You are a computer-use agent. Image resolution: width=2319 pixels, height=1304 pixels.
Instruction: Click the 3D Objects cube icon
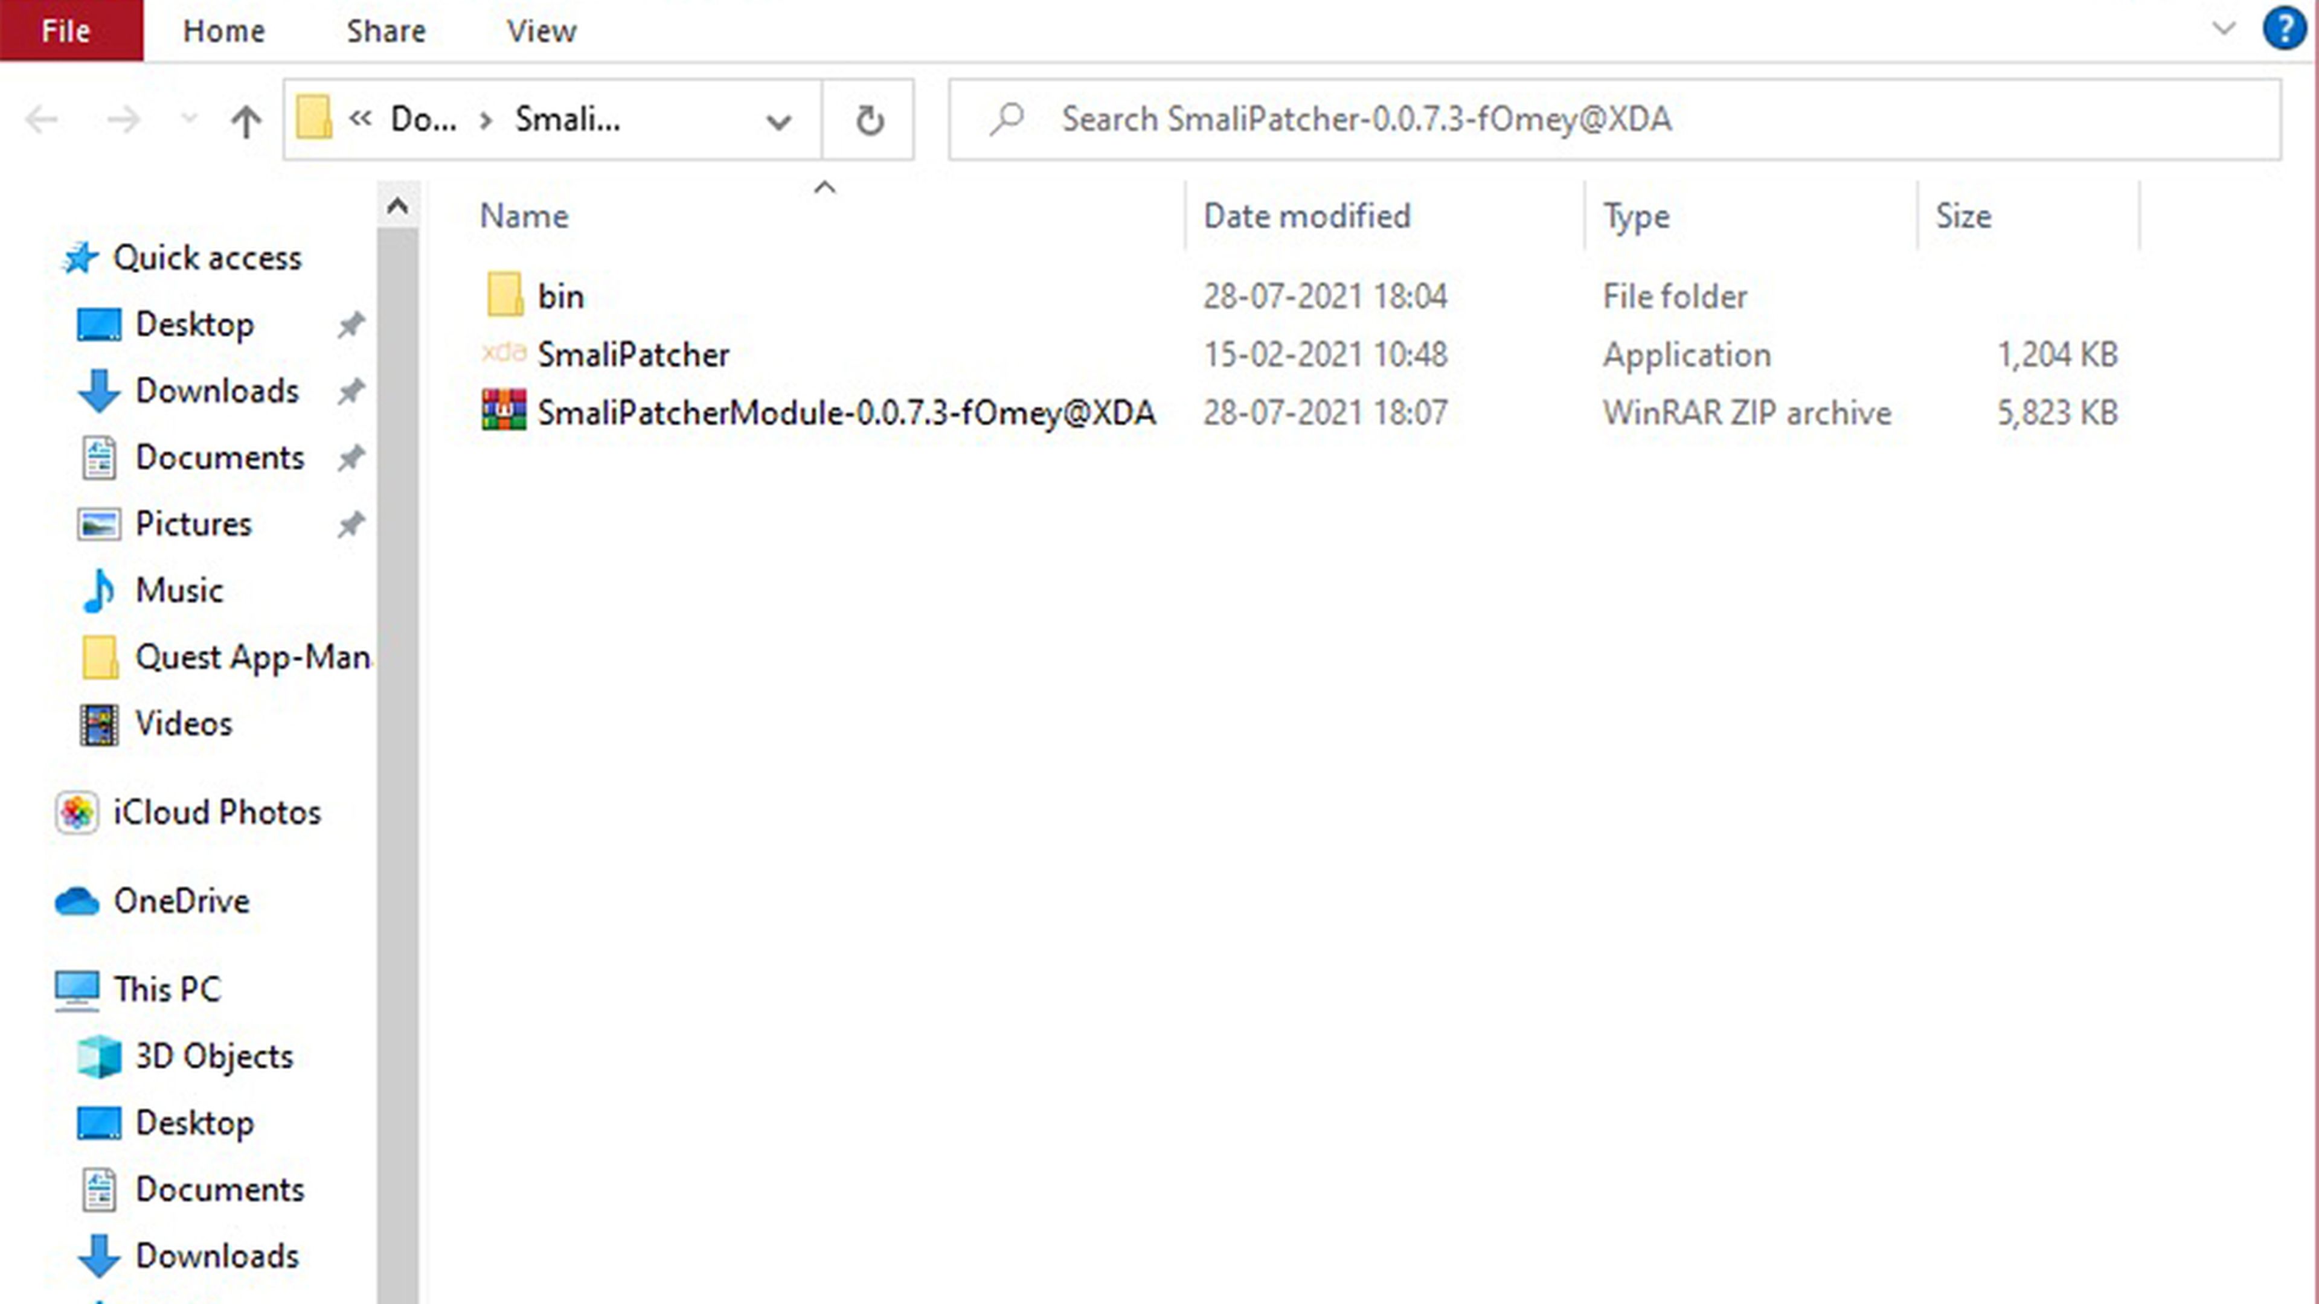pyautogui.click(x=99, y=1056)
